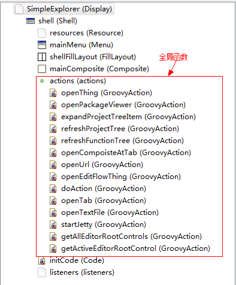
Task: Click the openTab script icon
Action: coord(53,201)
